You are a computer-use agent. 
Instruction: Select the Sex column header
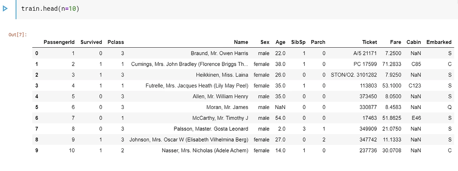pyautogui.click(x=265, y=42)
